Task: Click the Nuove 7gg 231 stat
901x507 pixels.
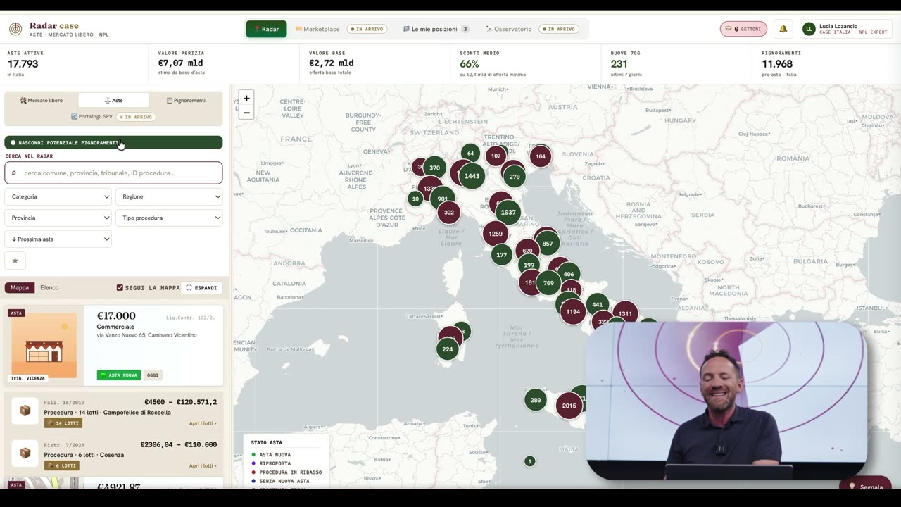Action: click(677, 64)
